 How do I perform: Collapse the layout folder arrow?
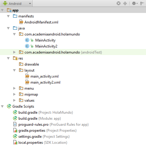click(14, 70)
